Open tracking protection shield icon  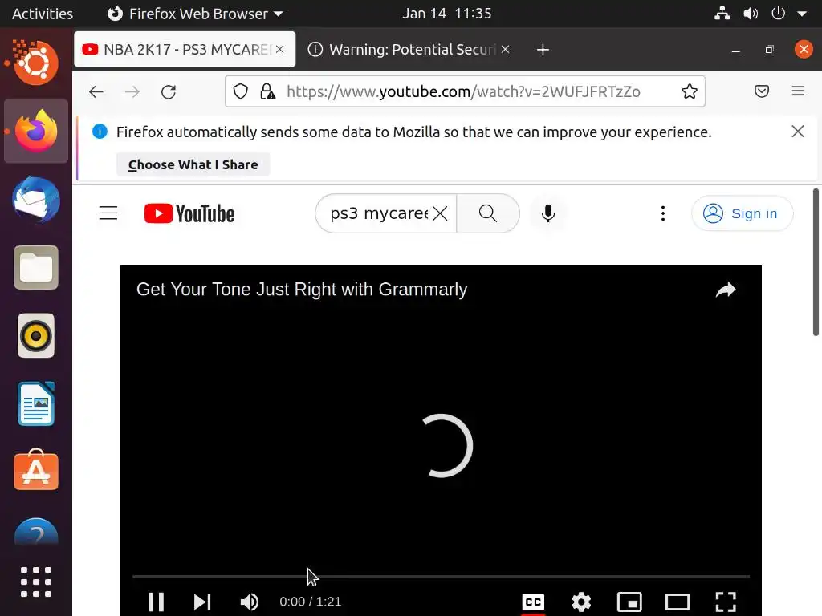click(240, 91)
